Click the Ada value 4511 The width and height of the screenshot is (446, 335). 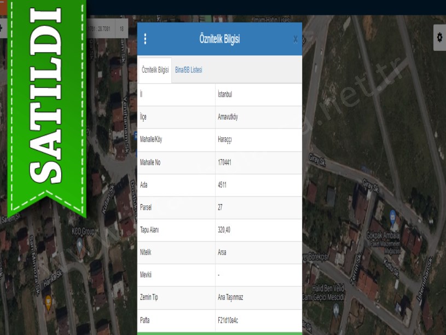222,185
